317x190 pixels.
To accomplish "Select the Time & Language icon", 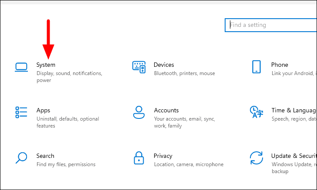I will tap(256, 112).
